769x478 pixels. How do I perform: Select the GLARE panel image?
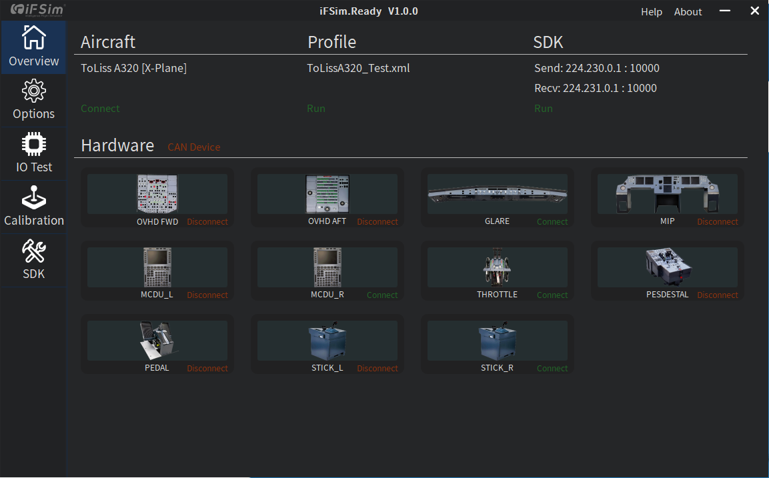(497, 193)
